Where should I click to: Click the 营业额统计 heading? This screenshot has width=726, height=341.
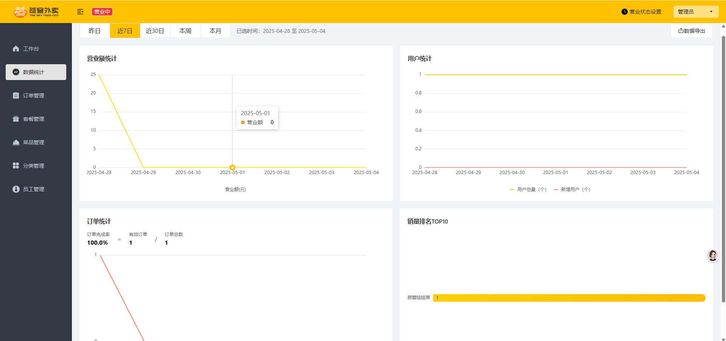tap(102, 59)
